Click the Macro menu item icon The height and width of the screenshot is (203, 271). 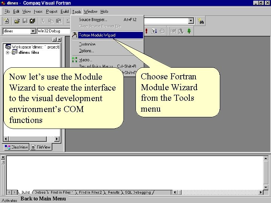[75, 60]
